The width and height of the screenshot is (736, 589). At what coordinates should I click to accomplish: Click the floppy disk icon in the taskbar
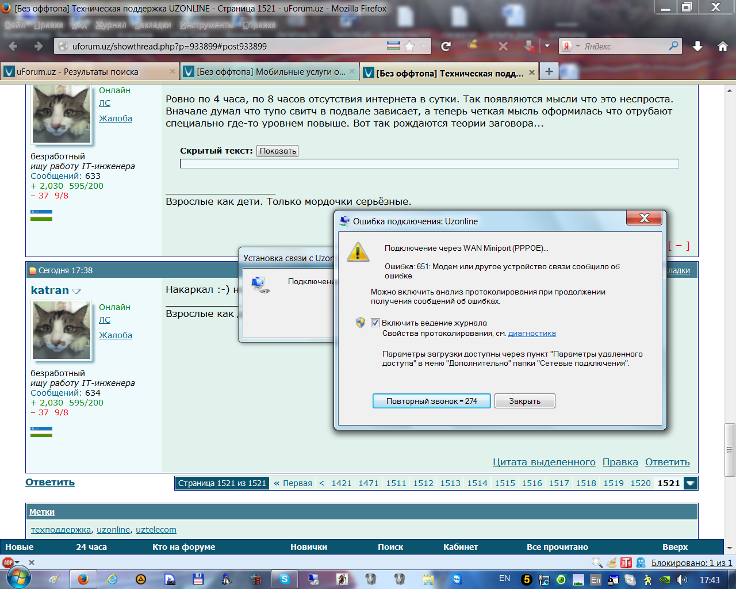pos(198,579)
